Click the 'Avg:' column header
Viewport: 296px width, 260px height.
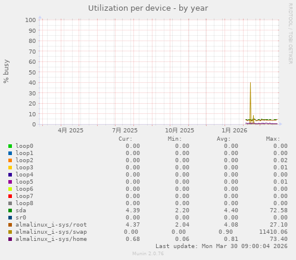(224, 139)
